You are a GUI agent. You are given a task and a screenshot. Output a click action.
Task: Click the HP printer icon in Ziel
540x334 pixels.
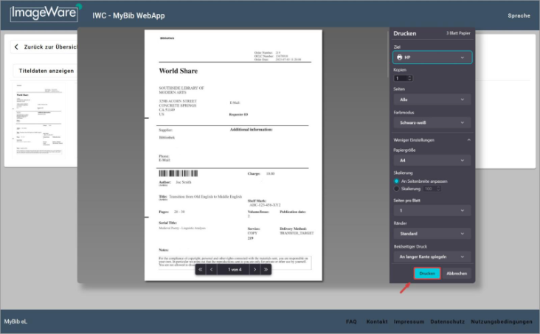click(x=400, y=57)
